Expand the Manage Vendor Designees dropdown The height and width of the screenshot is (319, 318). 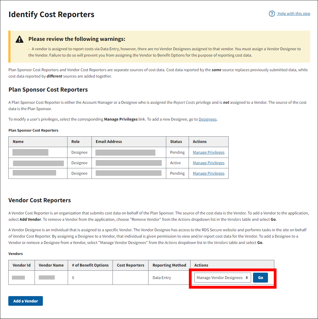(x=223, y=278)
